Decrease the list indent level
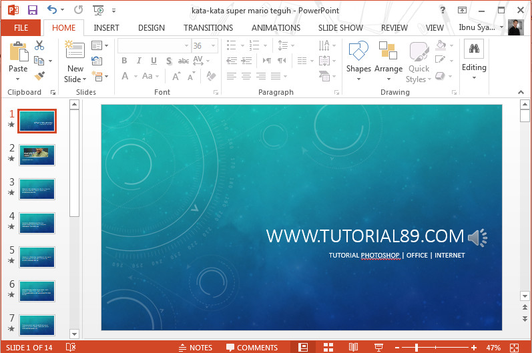The width and height of the screenshot is (532, 353). pyautogui.click(x=232, y=61)
